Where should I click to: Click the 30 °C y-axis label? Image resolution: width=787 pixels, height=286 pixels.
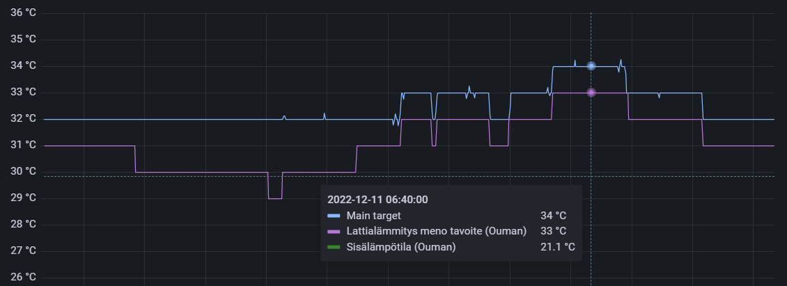pos(23,172)
